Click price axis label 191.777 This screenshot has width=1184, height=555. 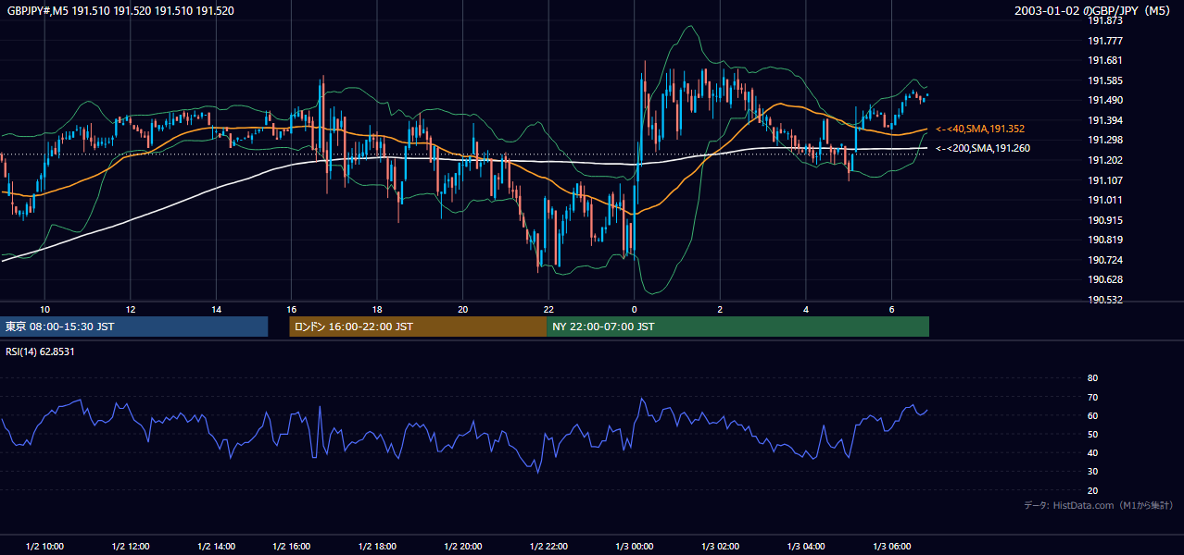pos(1105,41)
